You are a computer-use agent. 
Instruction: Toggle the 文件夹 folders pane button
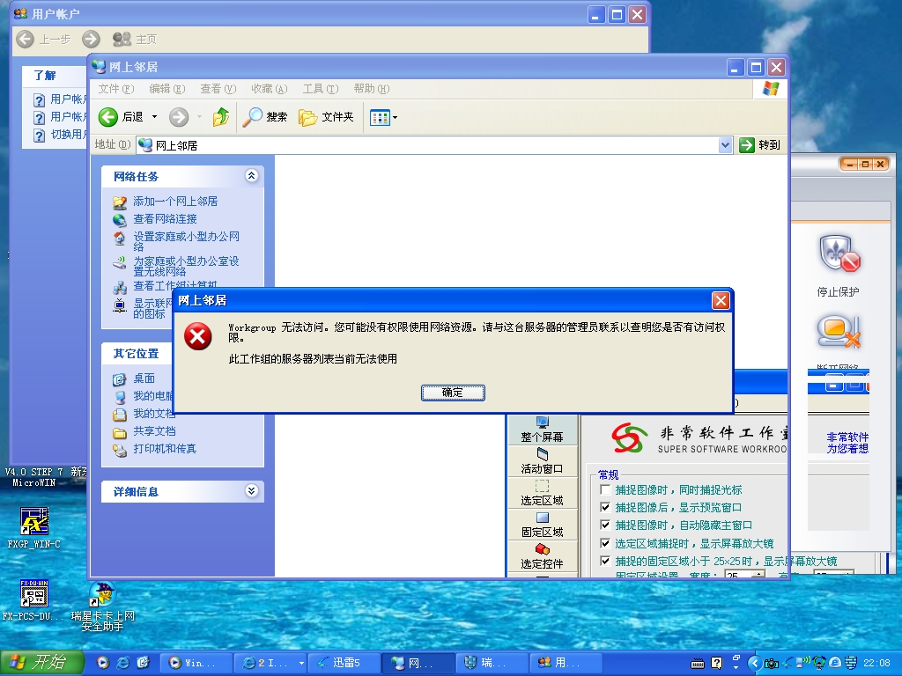326,117
